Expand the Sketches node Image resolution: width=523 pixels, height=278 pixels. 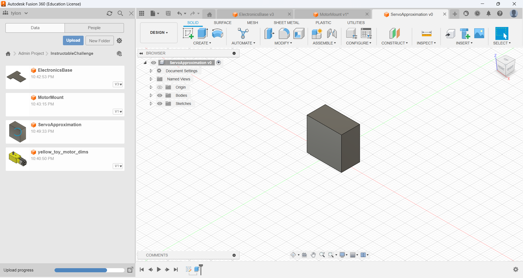[x=151, y=104]
